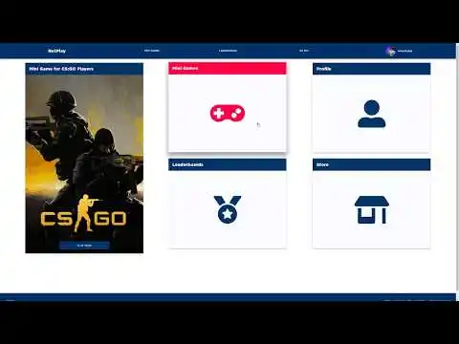
Task: Click the NetPlay logo in navbar
Action: point(56,51)
